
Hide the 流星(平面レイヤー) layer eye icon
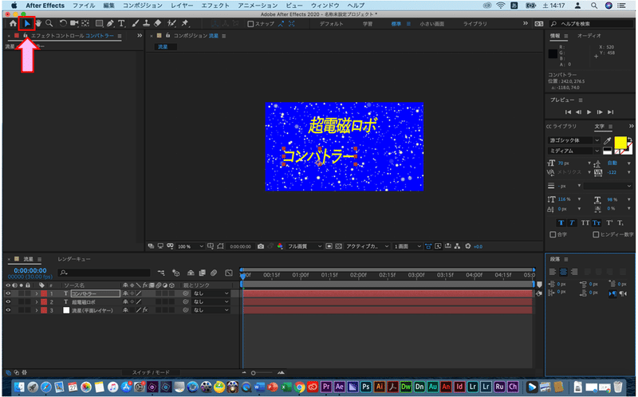click(8, 310)
